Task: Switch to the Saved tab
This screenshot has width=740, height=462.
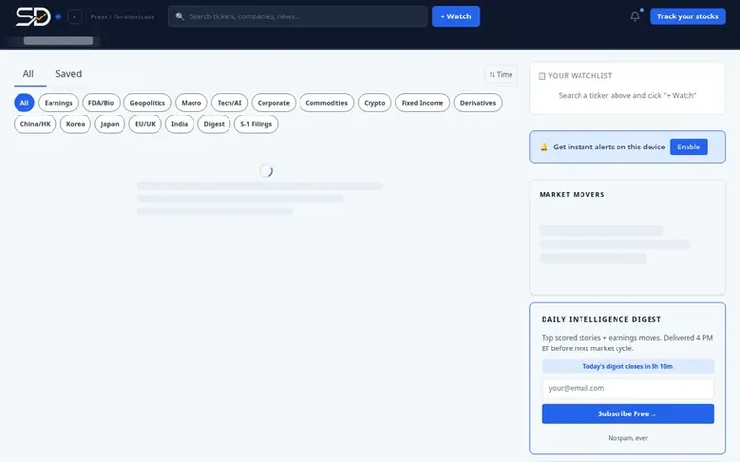Action: pyautogui.click(x=68, y=74)
